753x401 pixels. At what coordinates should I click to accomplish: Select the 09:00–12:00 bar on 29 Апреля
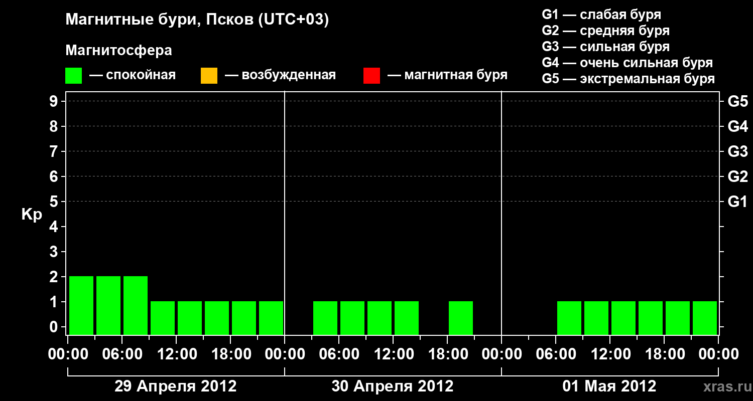coord(163,318)
